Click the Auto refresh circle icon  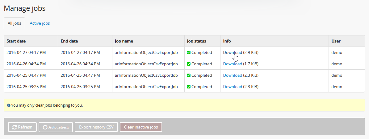pyautogui.click(x=45, y=127)
